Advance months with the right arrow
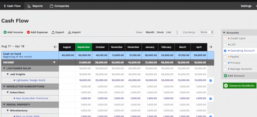 pos(210,47)
